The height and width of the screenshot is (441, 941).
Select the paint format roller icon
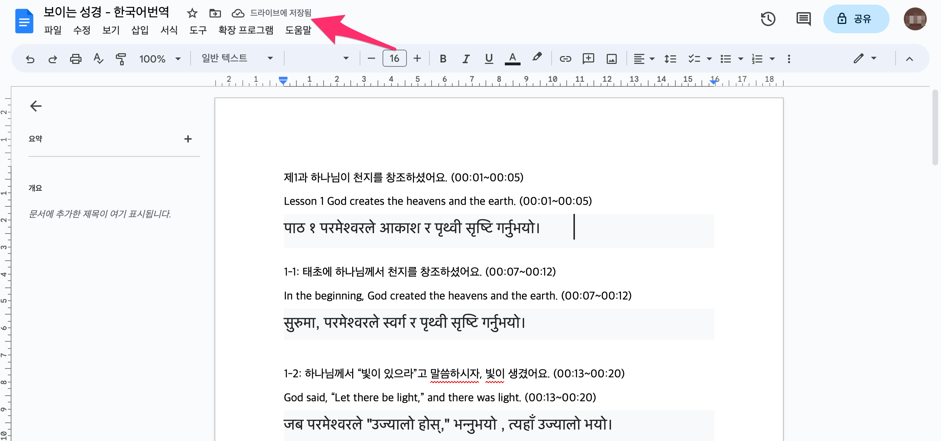[x=120, y=59]
